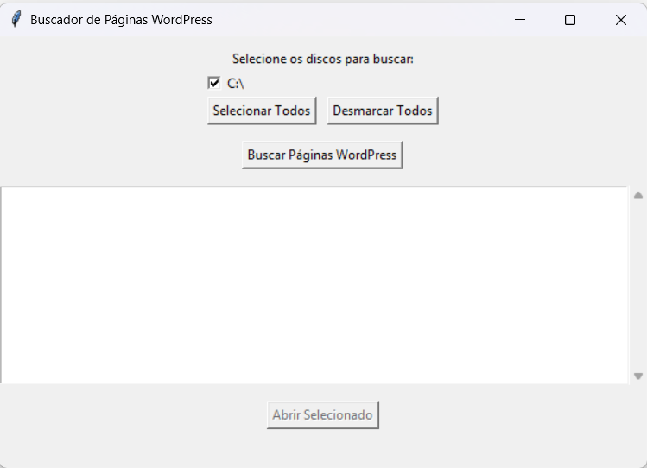Click the Abrir Selecionado button

click(323, 414)
